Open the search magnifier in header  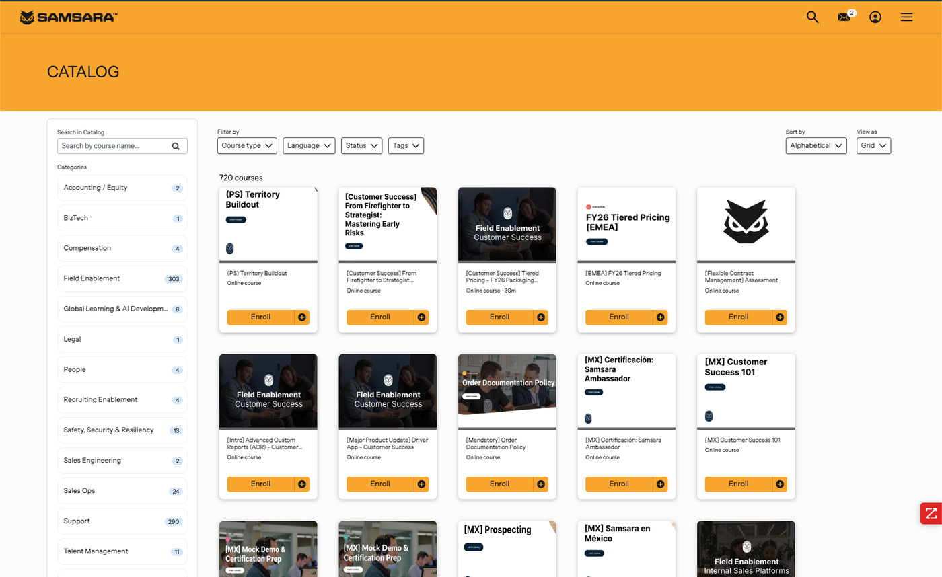[812, 17]
